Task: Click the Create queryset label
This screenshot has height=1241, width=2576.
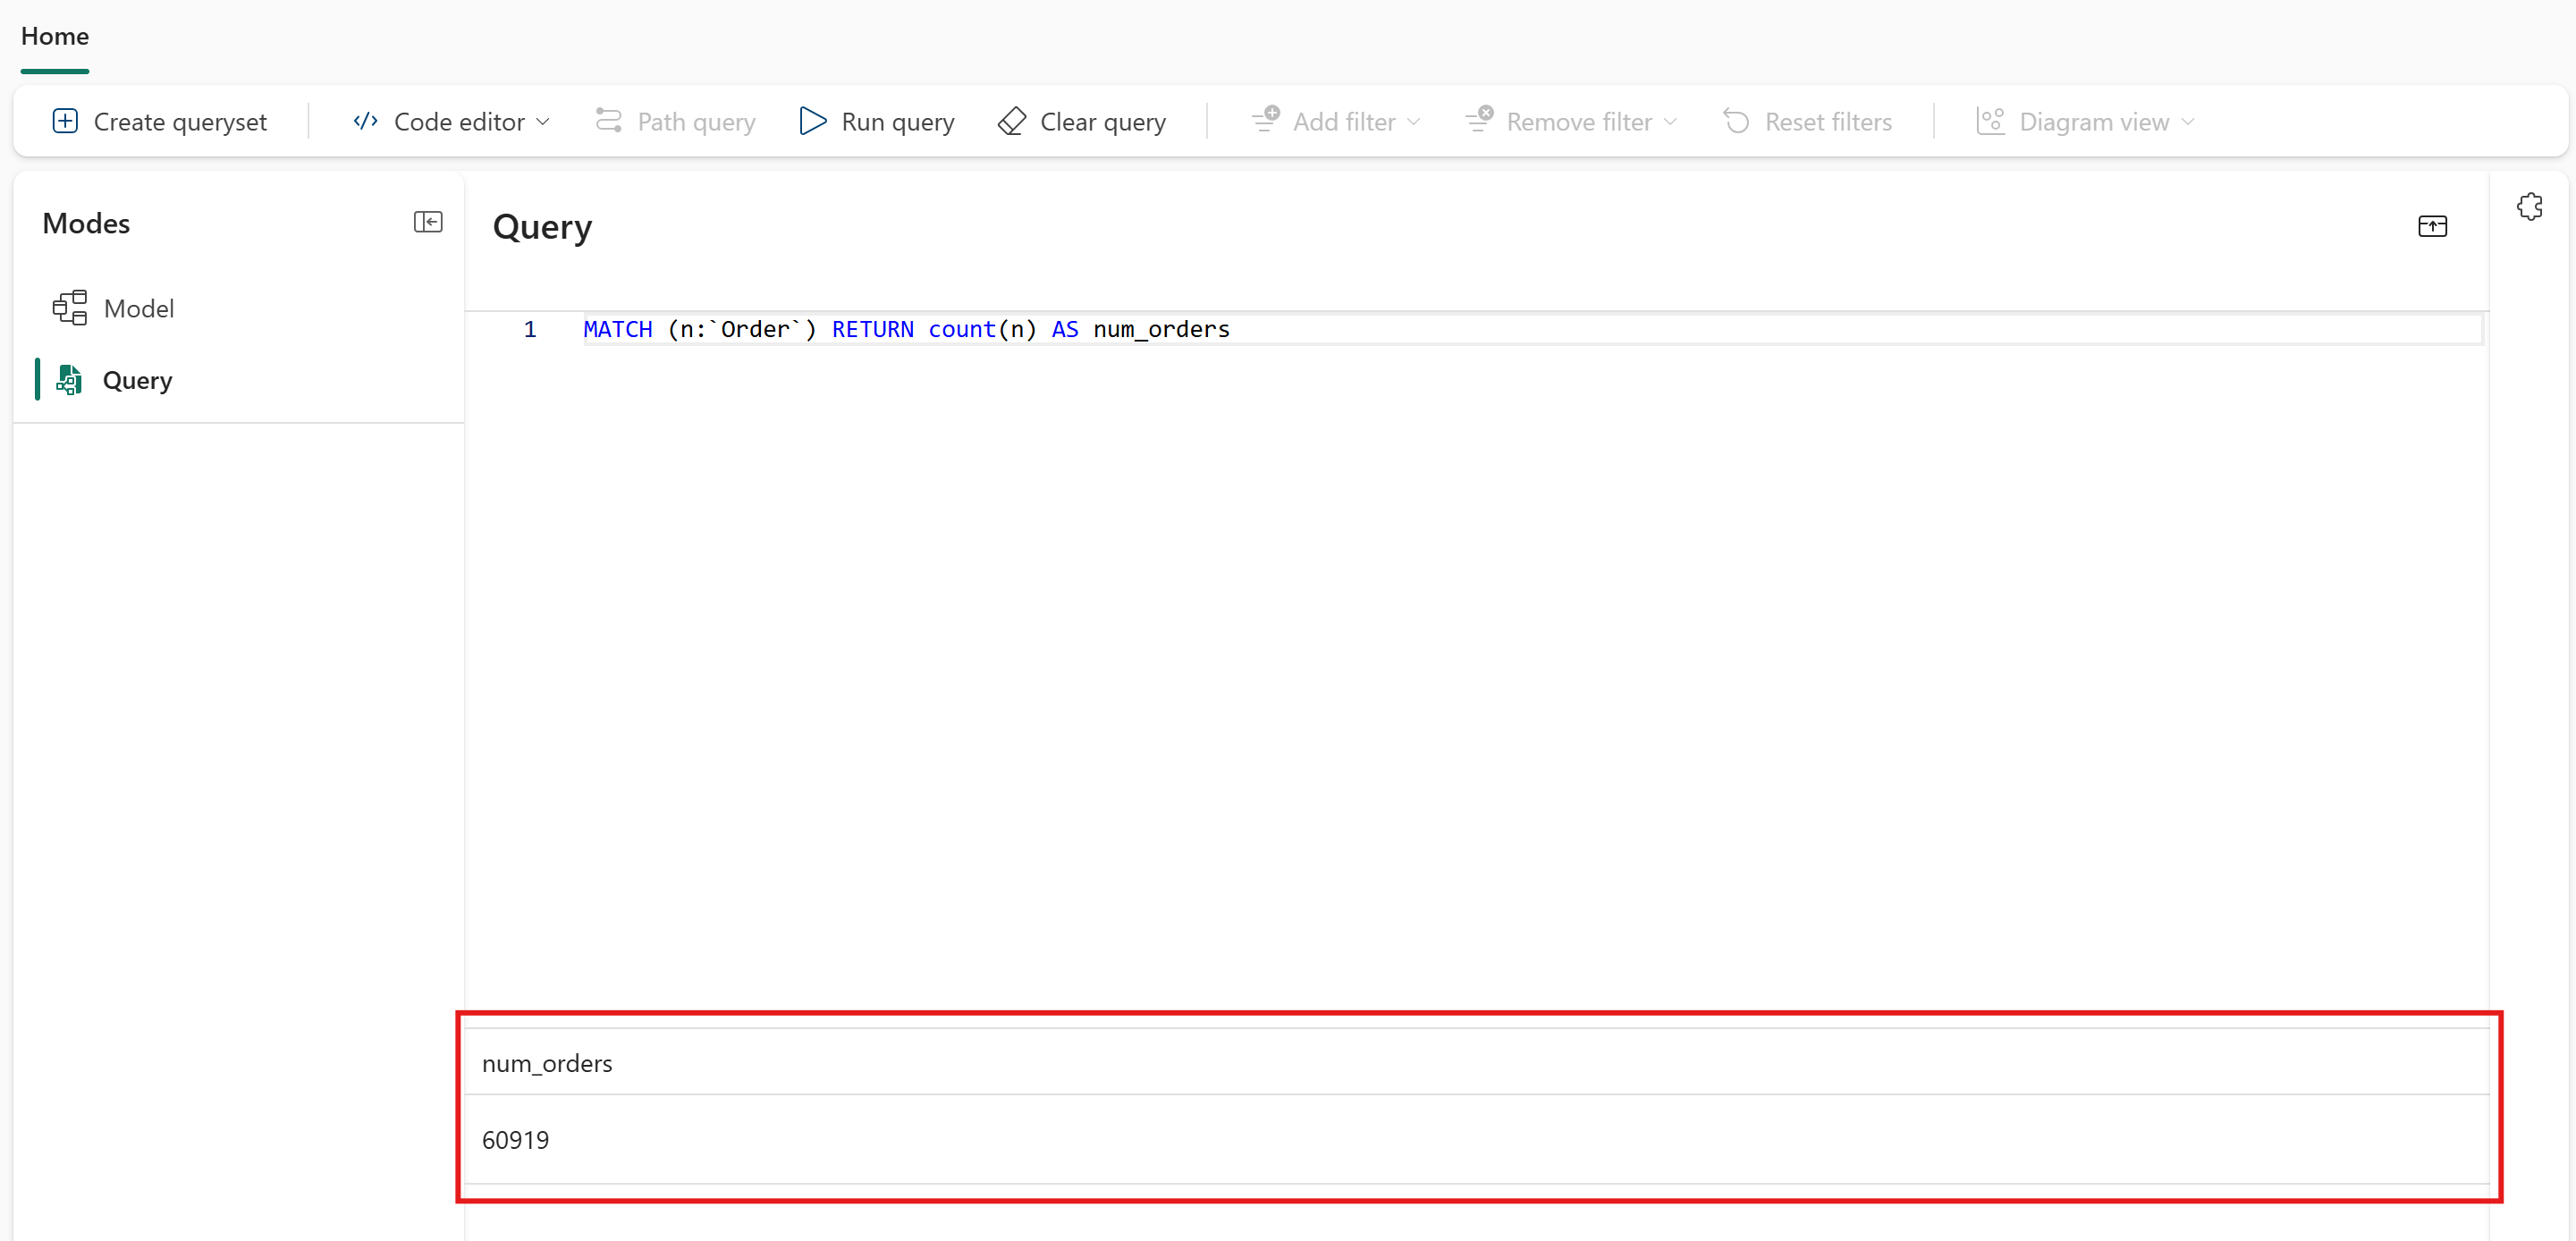Action: tap(180, 122)
